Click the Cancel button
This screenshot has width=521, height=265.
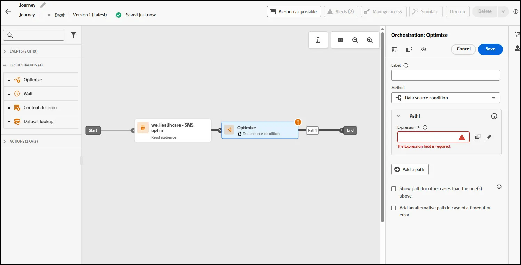click(464, 49)
